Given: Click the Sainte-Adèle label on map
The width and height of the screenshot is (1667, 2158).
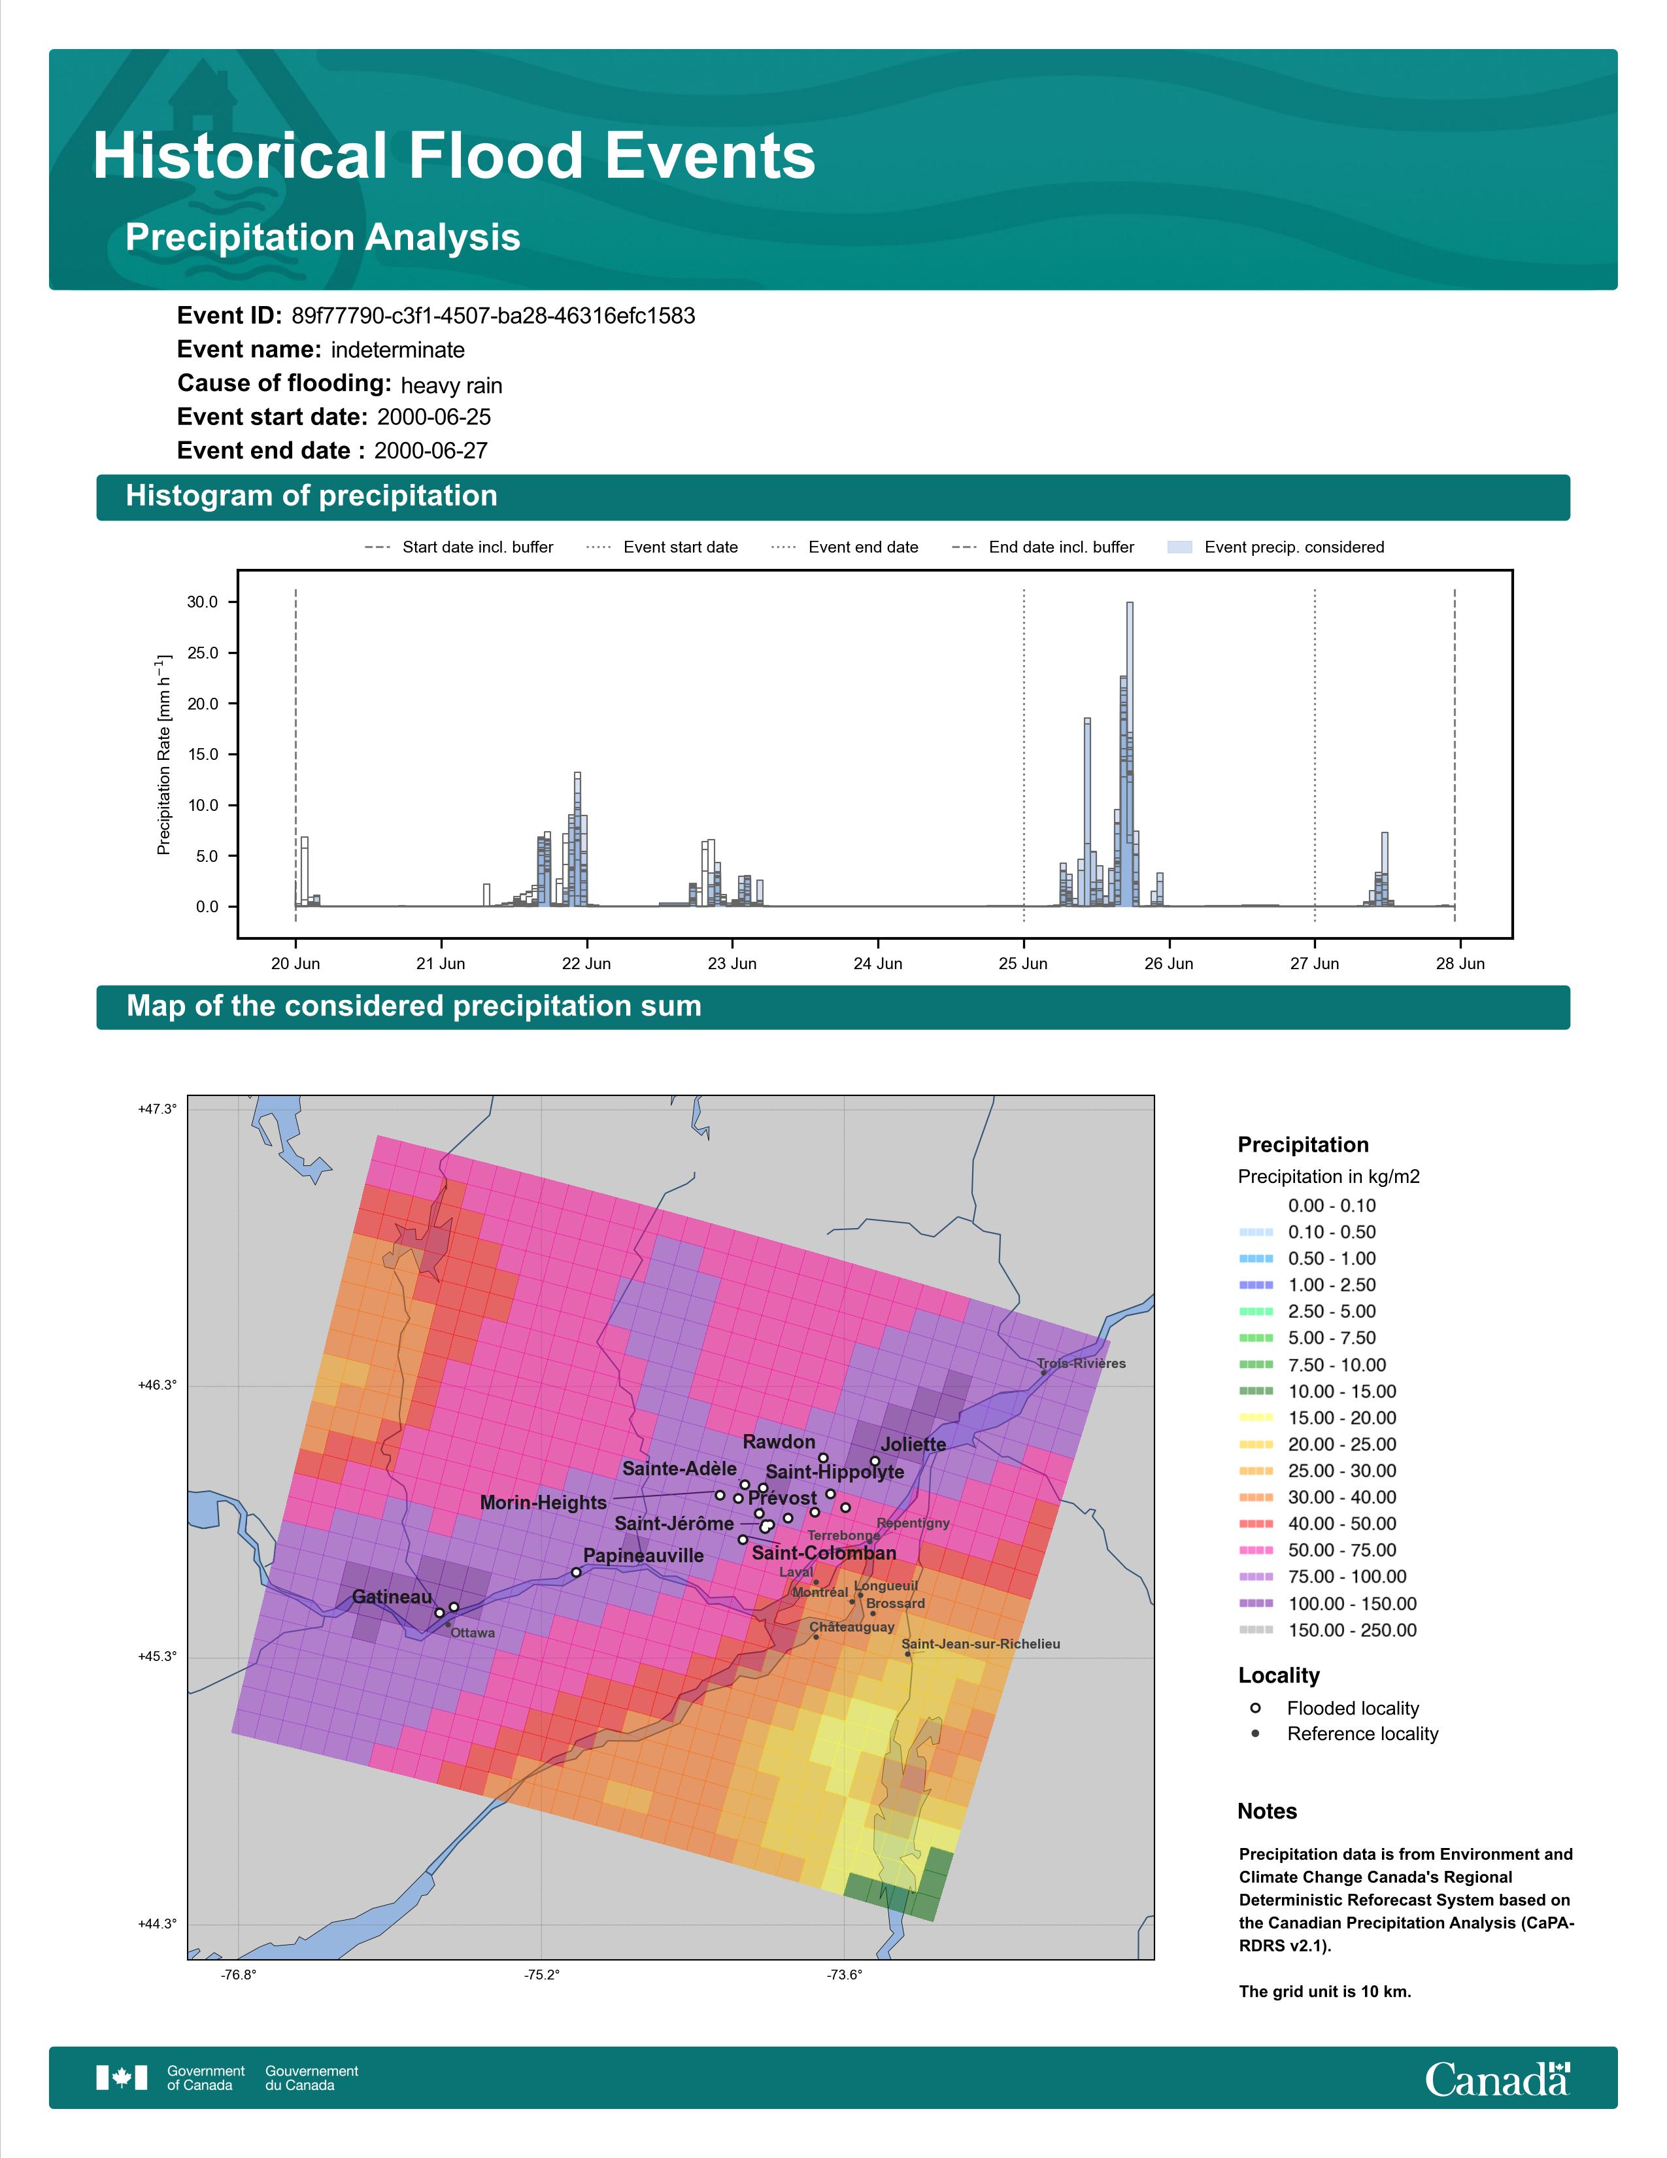Looking at the screenshot, I should (679, 1468).
